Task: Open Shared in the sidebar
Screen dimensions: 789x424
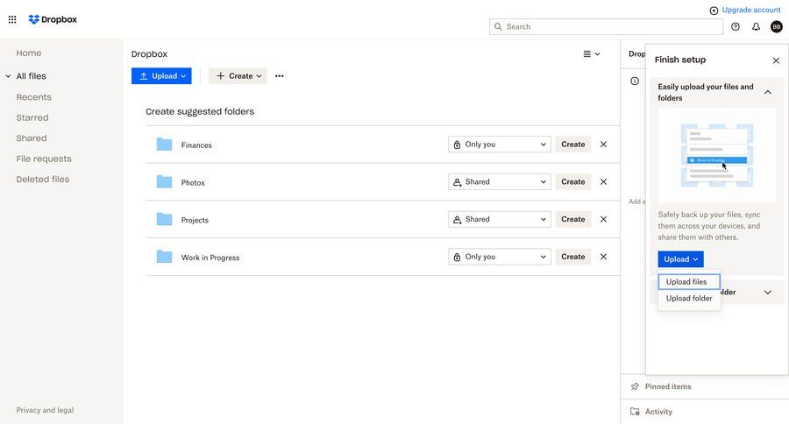Action: pos(32,138)
